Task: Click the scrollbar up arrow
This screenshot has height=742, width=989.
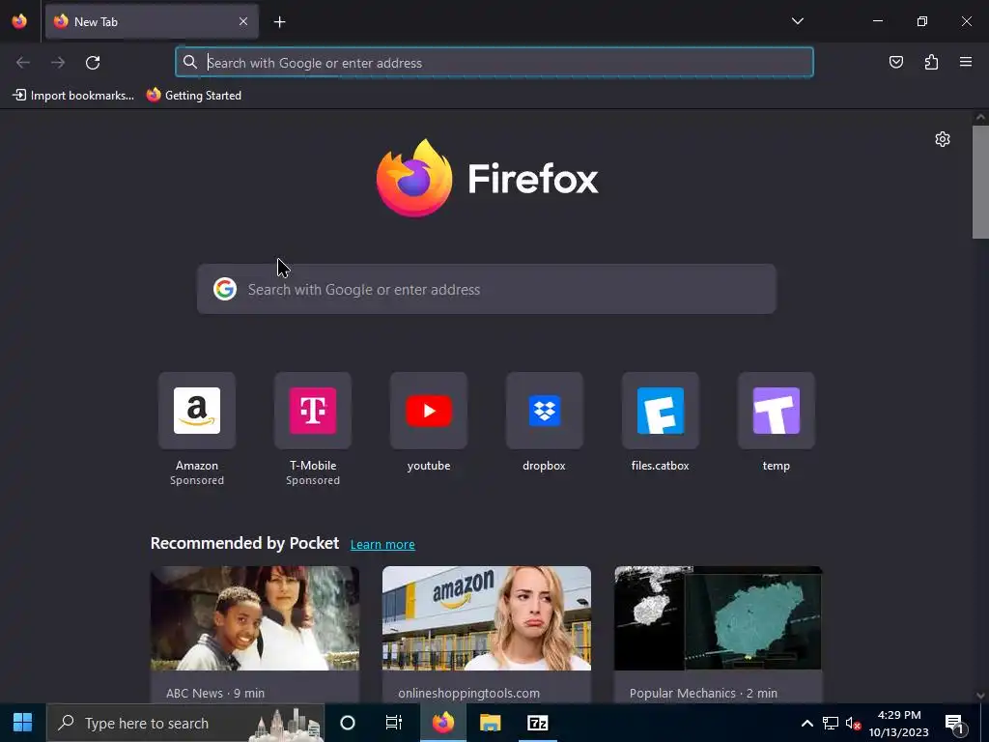Action: [980, 117]
